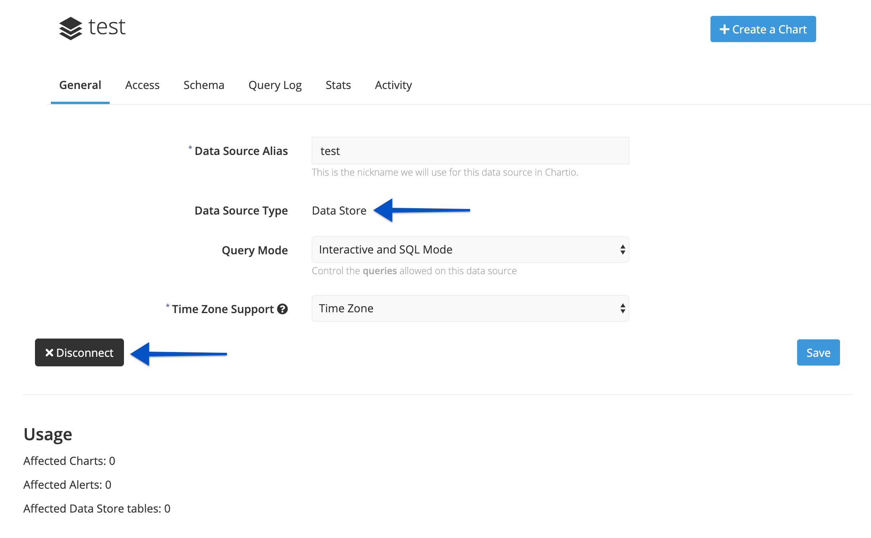Click 'Affected Data Store tables: 0' text

coord(97,509)
